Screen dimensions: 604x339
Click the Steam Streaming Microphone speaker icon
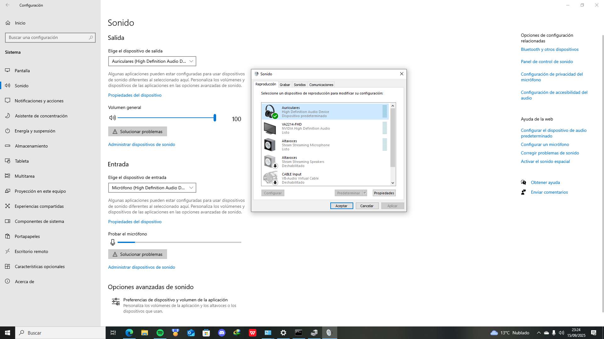point(270,145)
